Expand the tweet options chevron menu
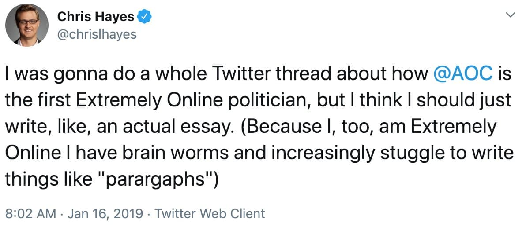This screenshot has width=526, height=227. tap(511, 15)
